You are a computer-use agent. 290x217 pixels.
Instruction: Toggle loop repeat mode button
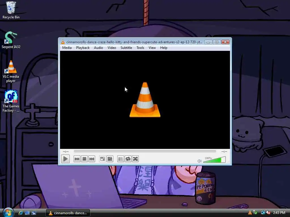[x=128, y=159]
